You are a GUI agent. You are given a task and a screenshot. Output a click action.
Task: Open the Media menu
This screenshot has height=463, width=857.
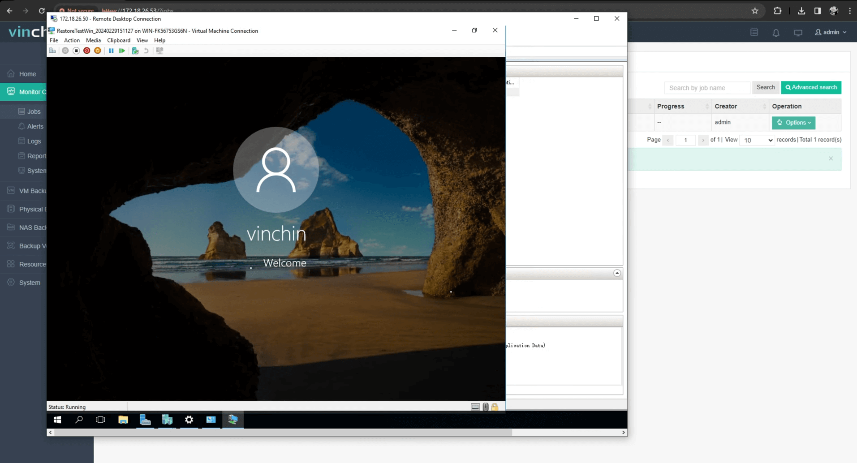(93, 40)
